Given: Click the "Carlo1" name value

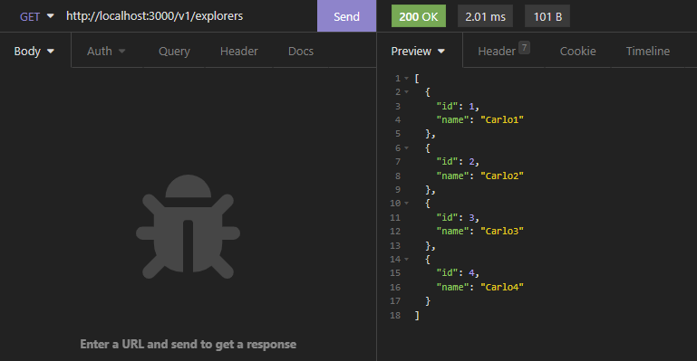Looking at the screenshot, I should pyautogui.click(x=502, y=119).
